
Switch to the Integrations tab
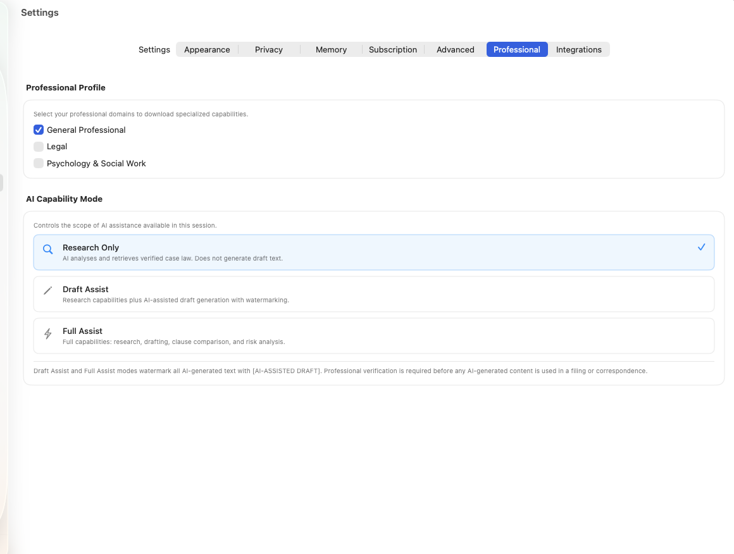(x=578, y=49)
